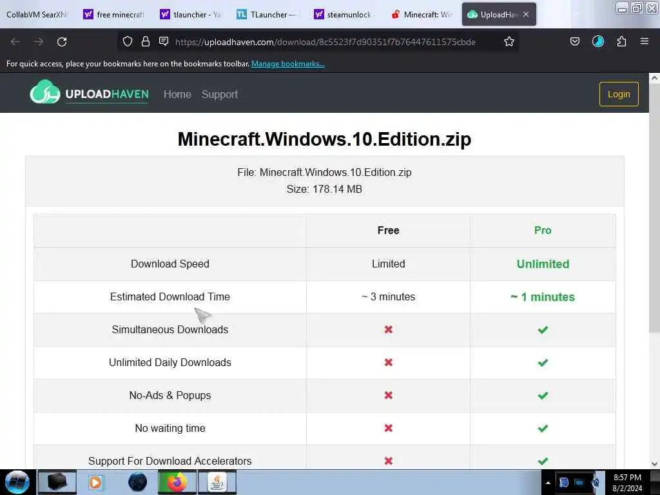Open the Pocket save icon
The image size is (660, 495).
coord(574,41)
